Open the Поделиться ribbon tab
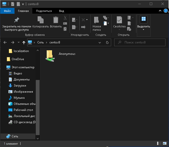 (x=44, y=11)
